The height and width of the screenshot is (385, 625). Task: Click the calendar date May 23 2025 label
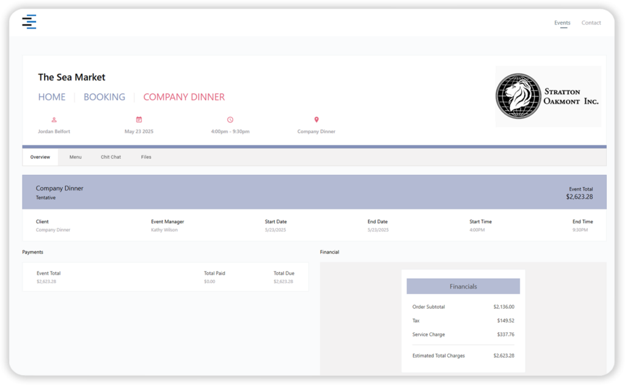pyautogui.click(x=139, y=131)
